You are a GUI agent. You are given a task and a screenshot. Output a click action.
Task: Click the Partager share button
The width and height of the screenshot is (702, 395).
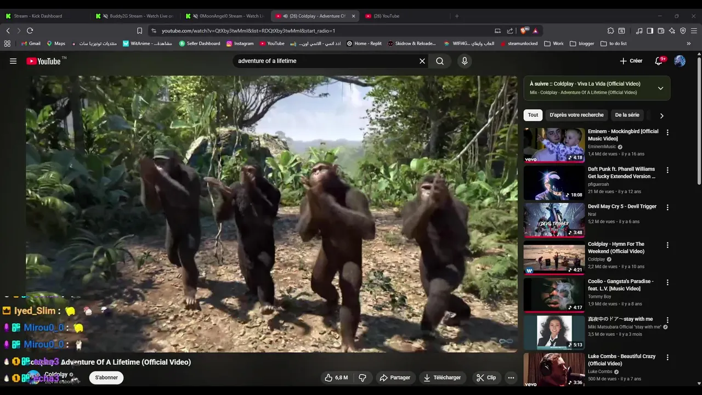click(395, 377)
